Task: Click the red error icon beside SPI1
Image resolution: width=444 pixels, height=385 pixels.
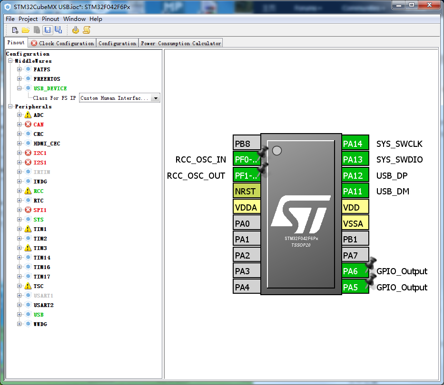Action: tap(28, 210)
